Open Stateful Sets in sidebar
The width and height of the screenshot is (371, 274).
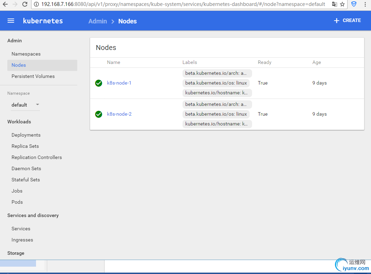click(x=26, y=180)
